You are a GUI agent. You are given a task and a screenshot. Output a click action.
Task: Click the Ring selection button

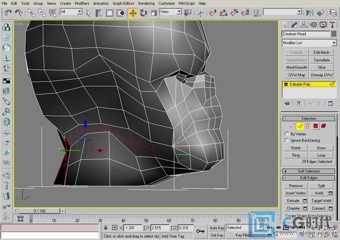point(296,155)
